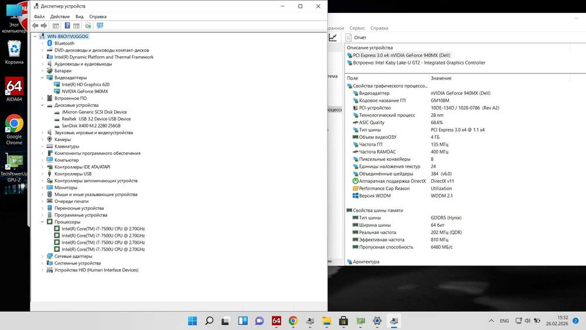Screen dimensions: 586x330
Task: Collapse the Видеоадаптеры category
Action: pos(42,78)
